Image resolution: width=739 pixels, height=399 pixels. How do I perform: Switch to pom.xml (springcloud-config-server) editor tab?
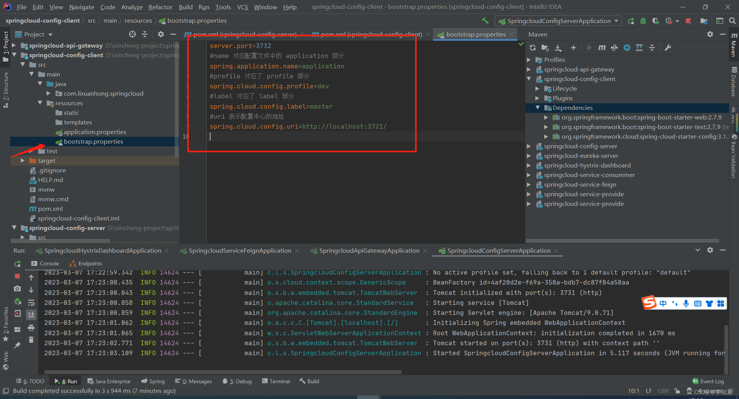[245, 34]
